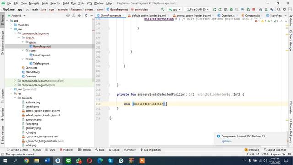Open the TODO tool window
293x165 pixels.
[50, 150]
